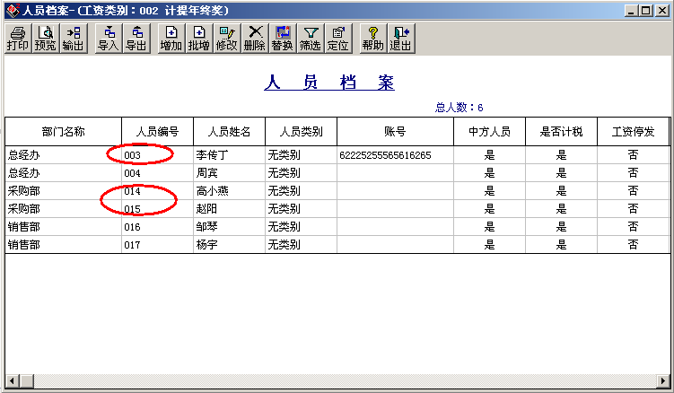Select employee number 014 cell
This screenshot has width=674, height=393.
157,191
